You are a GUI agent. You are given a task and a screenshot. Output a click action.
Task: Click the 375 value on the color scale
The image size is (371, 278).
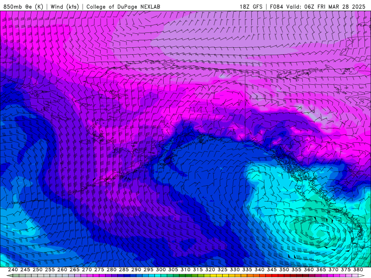(x=345, y=270)
